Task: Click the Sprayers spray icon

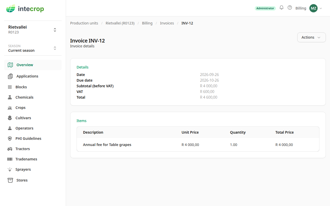Action: coord(10,169)
